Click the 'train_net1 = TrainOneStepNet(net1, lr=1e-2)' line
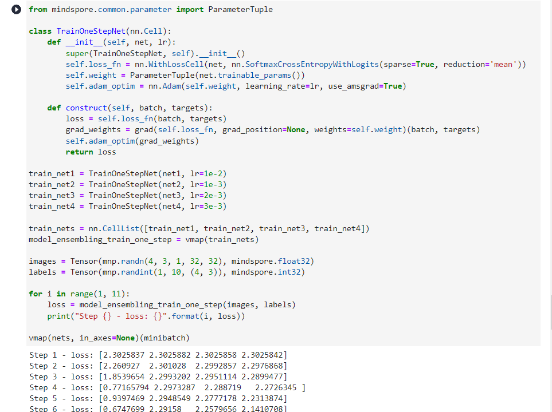 click(128, 173)
